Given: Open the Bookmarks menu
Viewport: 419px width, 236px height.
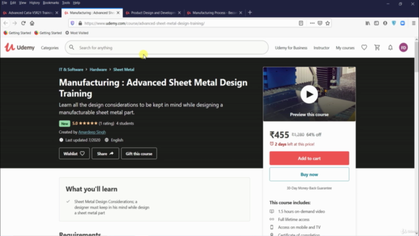Looking at the screenshot, I should point(51,3).
